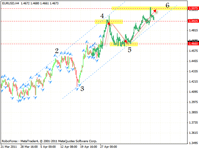Click the red arrowhead at peak 4
Screen dimensions: 199x149
point(109,23)
